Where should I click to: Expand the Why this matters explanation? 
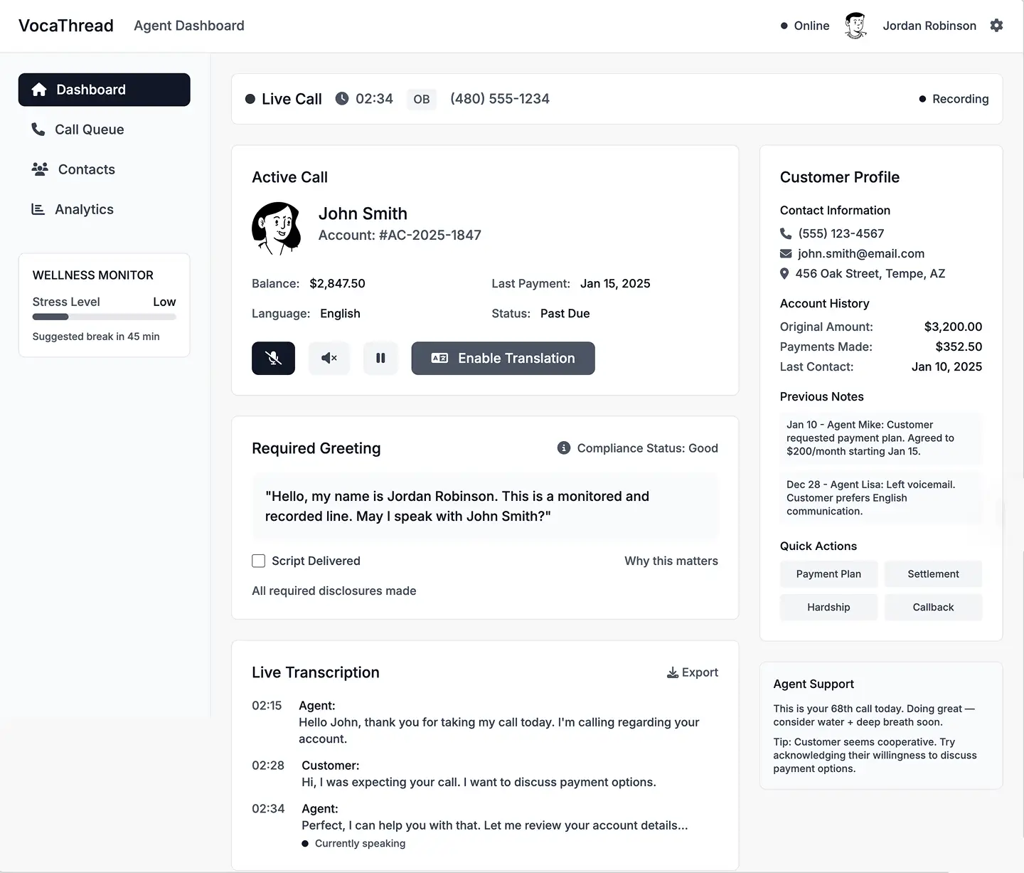[x=671, y=561]
